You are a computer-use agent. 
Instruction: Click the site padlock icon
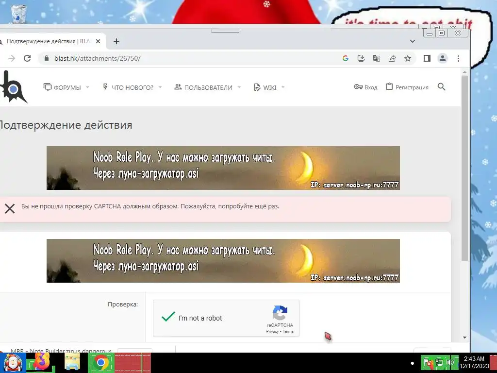(x=47, y=58)
